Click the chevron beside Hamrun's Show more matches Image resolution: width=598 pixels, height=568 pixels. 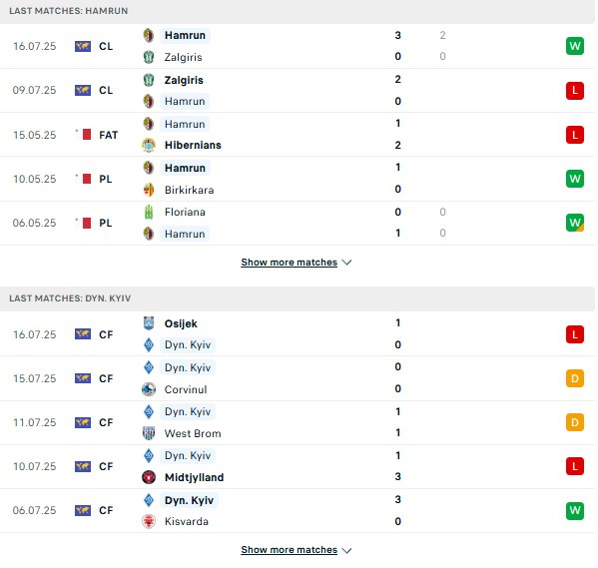click(x=346, y=263)
